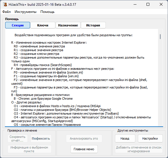Click line 'O2 - плагины и расширения браузера'
168x158 pixels.
click(62, 110)
